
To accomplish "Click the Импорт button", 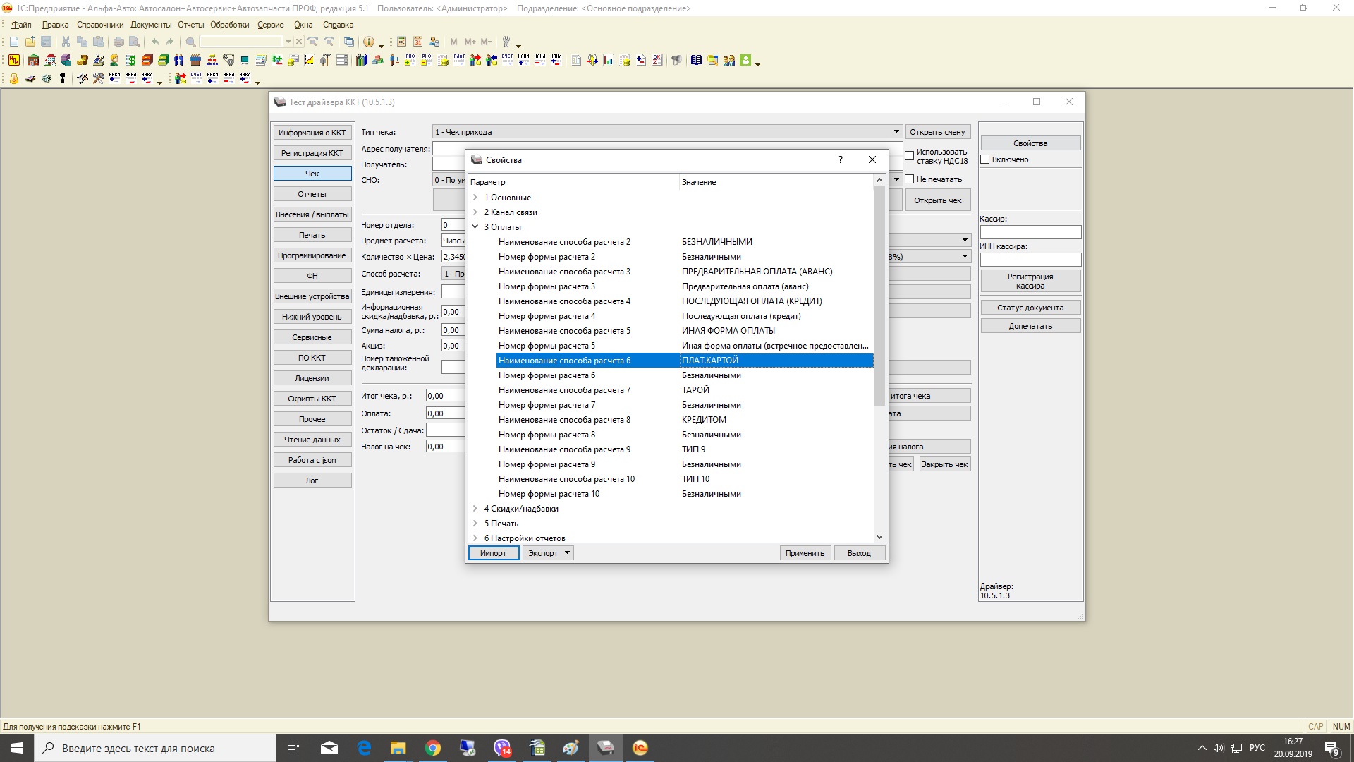I will pyautogui.click(x=494, y=553).
